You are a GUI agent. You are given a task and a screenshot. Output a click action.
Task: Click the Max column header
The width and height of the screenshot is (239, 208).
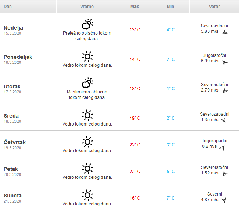134,7
